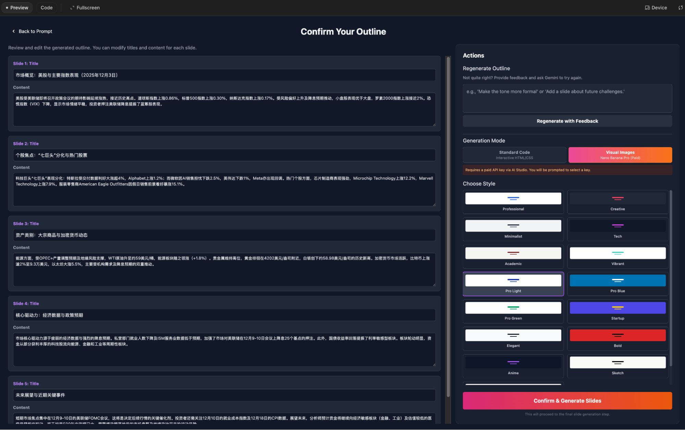Click the regenerate feedback text area
This screenshot has height=430, width=685.
567,98
